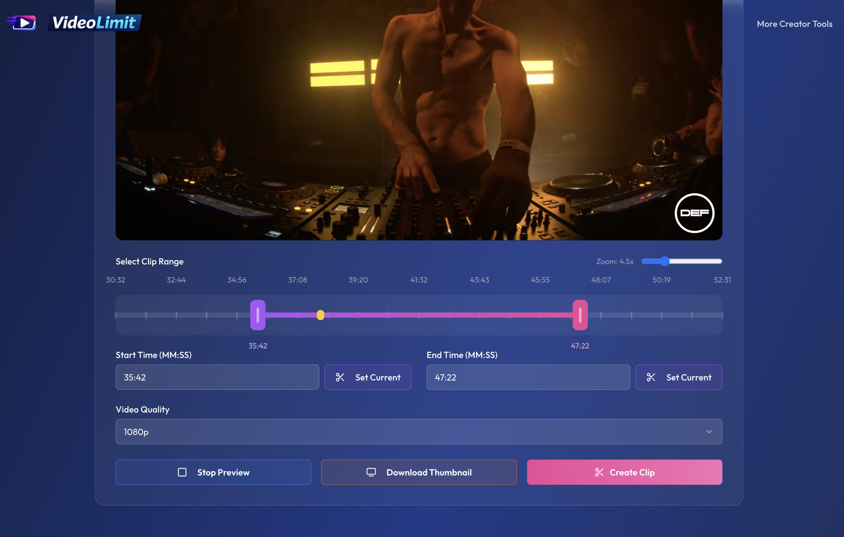Click the Start Time input showing 35:42
The height and width of the screenshot is (537, 844).
(x=217, y=377)
